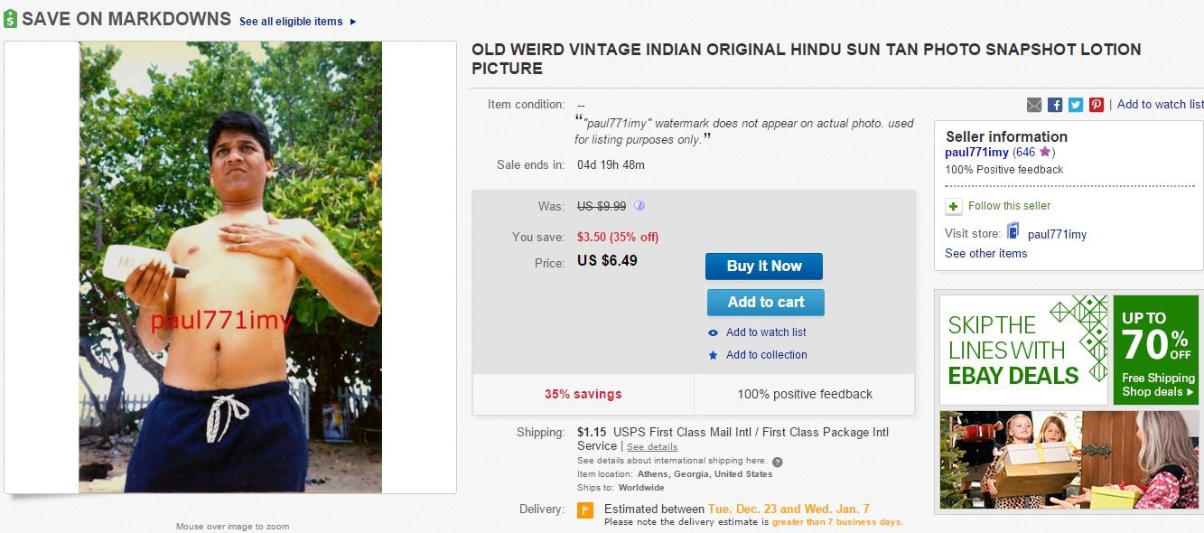Pin the item on Pinterest
Screen dimensions: 1204x533
coord(1097,105)
